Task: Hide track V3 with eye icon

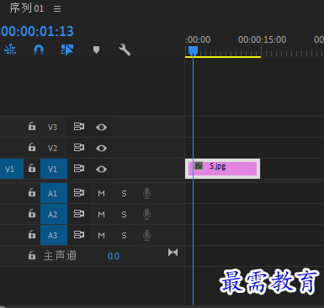Action: coord(101,128)
